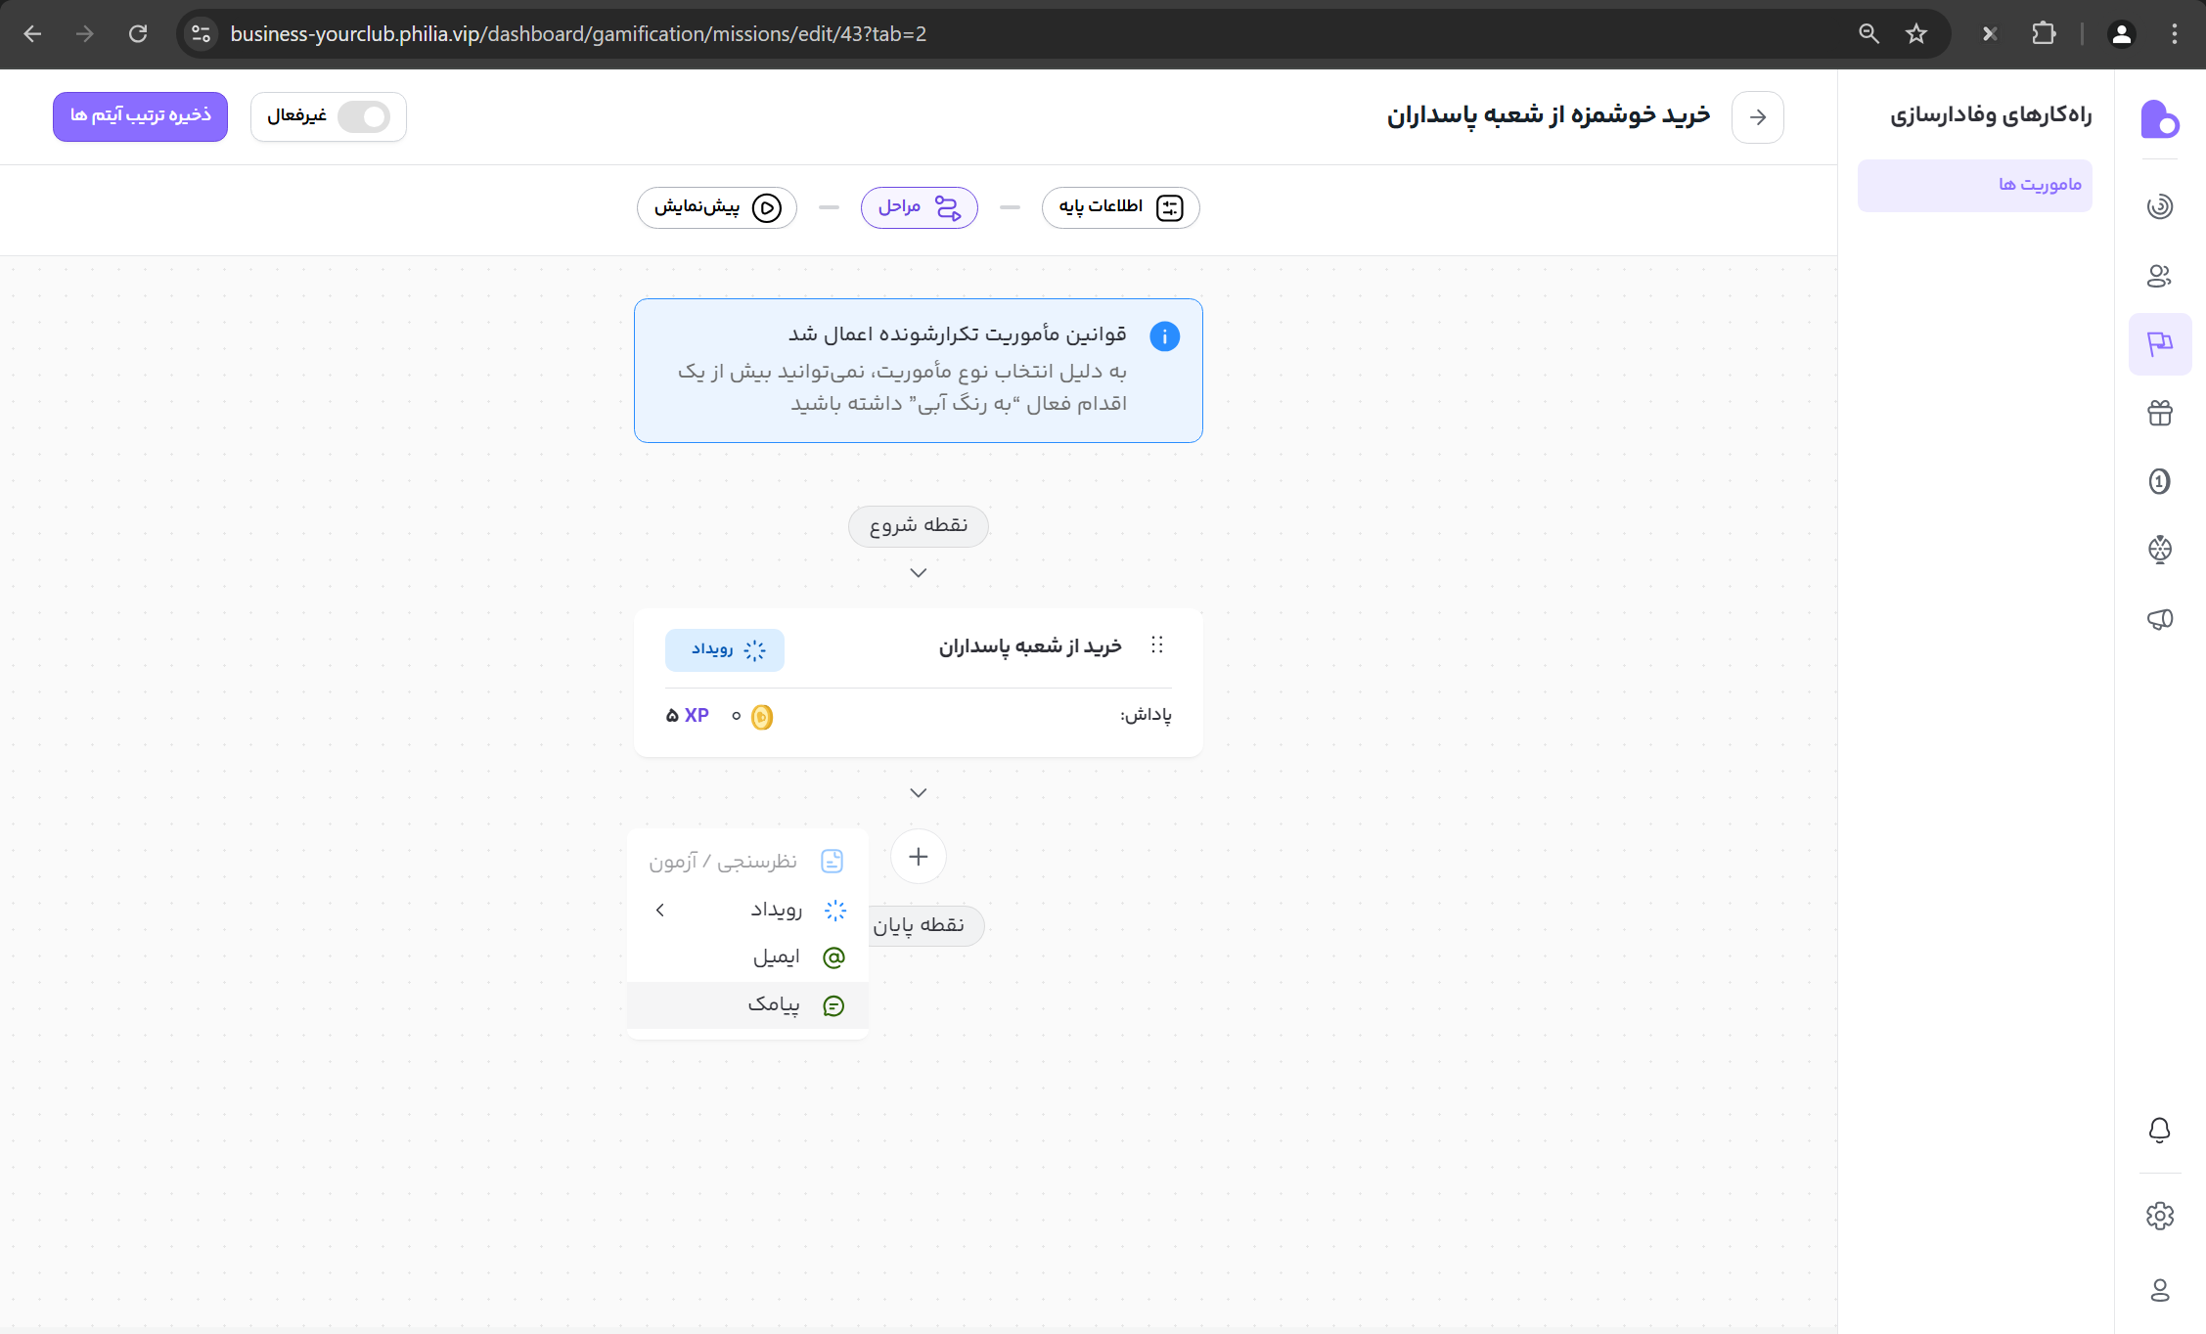Open the customers people icon in sidebar
The width and height of the screenshot is (2206, 1334).
click(2160, 276)
